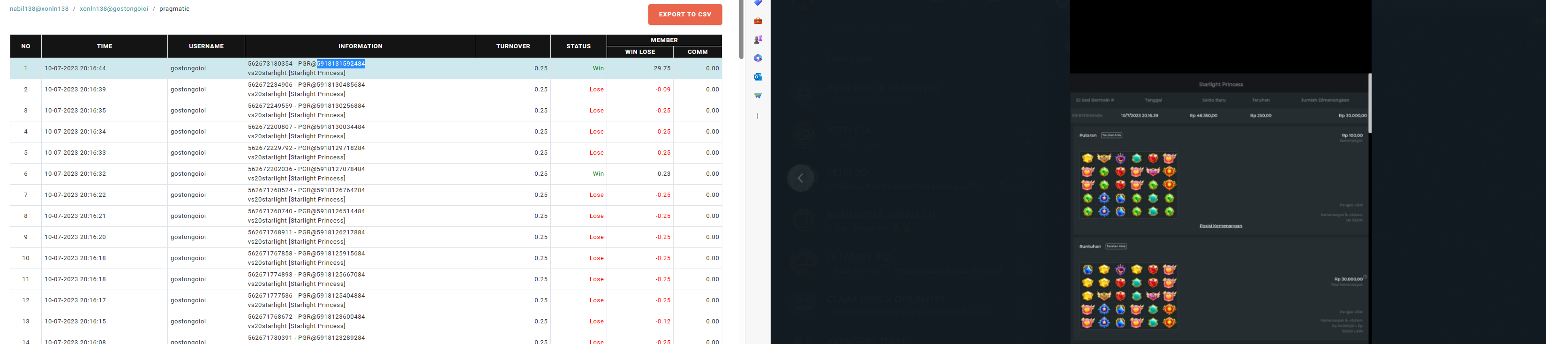This screenshot has width=1546, height=344.
Task: Click info text 562672249559 - PGR@5918130256884
Action: 306,105
